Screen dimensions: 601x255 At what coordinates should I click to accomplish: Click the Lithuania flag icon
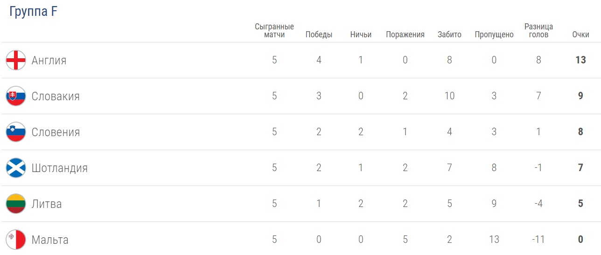click(16, 204)
